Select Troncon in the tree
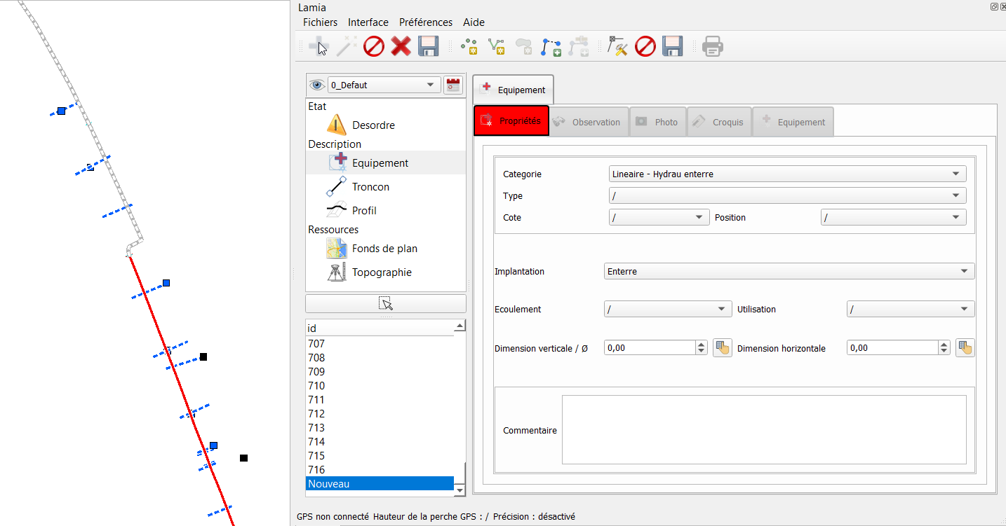 pyautogui.click(x=370, y=187)
